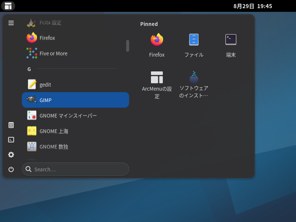Click the 端末 label under Pinned
Screen dimensions: 296x222
pos(231,55)
